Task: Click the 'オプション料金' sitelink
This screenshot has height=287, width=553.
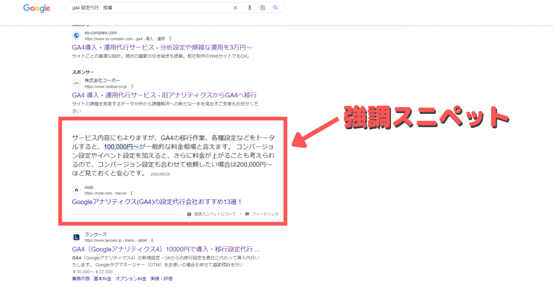Action: pos(131,279)
